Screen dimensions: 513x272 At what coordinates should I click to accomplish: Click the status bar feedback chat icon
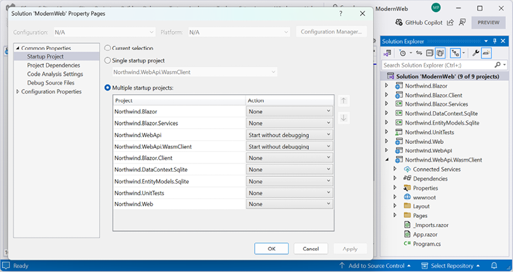(6, 266)
